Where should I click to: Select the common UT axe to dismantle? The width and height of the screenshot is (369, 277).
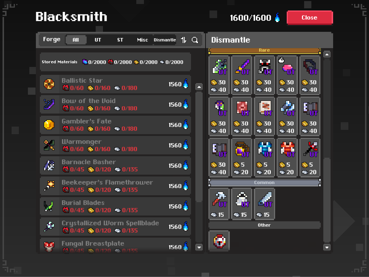click(219, 204)
